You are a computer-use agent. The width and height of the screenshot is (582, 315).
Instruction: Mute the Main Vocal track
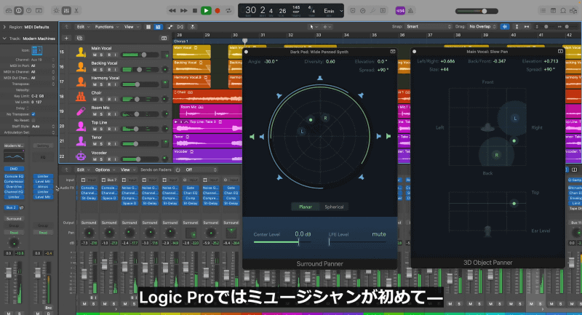coord(95,55)
